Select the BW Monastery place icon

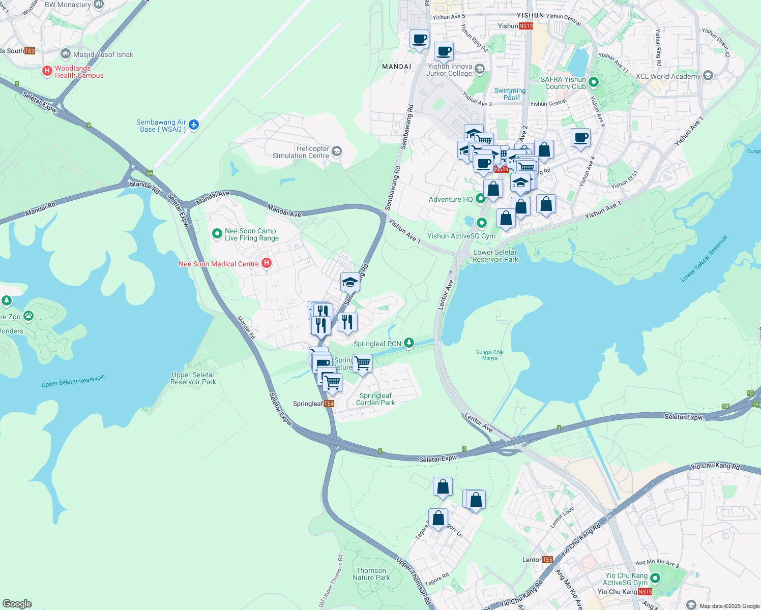click(x=99, y=5)
